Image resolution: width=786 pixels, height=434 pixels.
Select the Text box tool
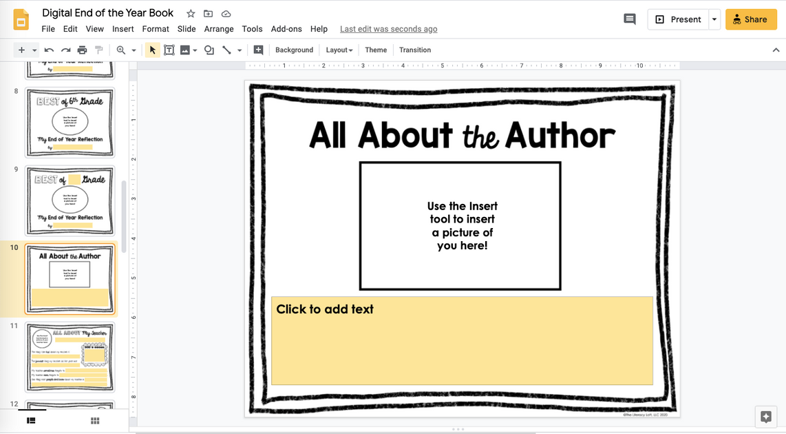click(169, 50)
